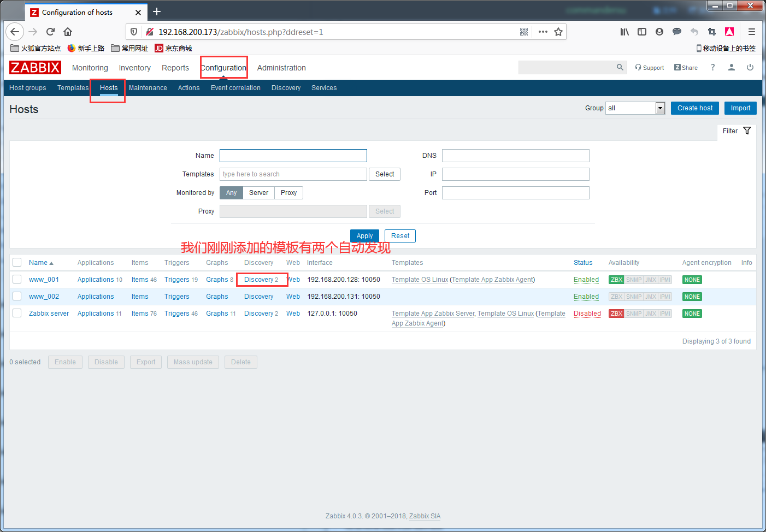
Task: Open Administration menu
Action: pos(281,68)
